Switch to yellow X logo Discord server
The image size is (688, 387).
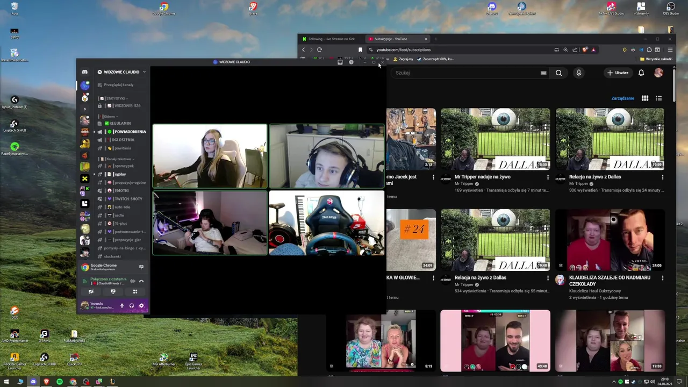(x=85, y=178)
